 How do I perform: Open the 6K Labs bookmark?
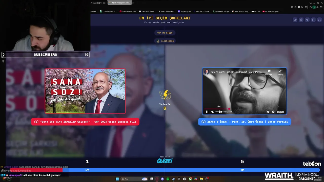[x=256, y=11]
